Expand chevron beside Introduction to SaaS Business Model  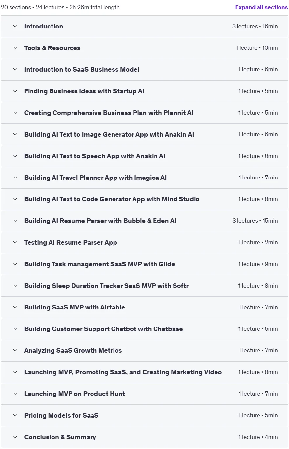15,69
